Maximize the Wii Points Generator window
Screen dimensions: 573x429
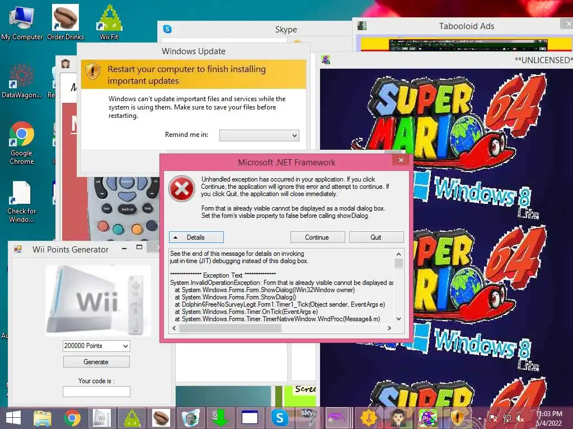tap(139, 247)
